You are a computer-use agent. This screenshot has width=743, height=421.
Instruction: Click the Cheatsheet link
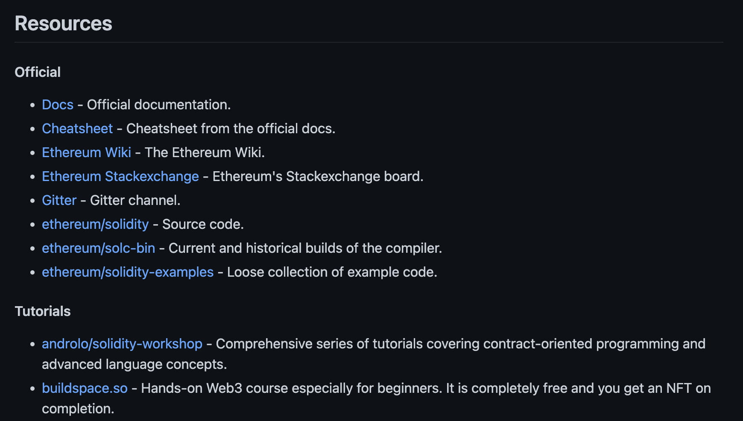click(x=77, y=129)
